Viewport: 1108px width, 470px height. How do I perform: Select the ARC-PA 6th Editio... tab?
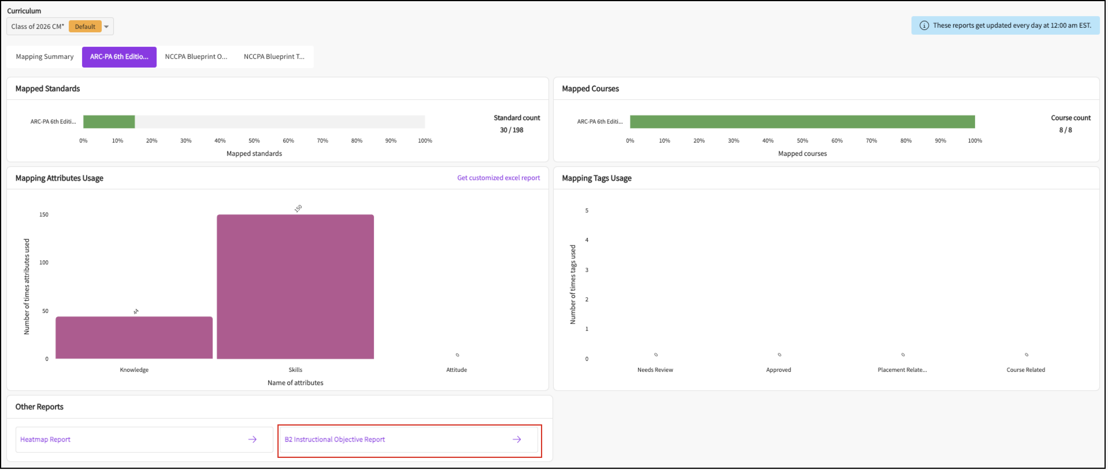point(119,57)
